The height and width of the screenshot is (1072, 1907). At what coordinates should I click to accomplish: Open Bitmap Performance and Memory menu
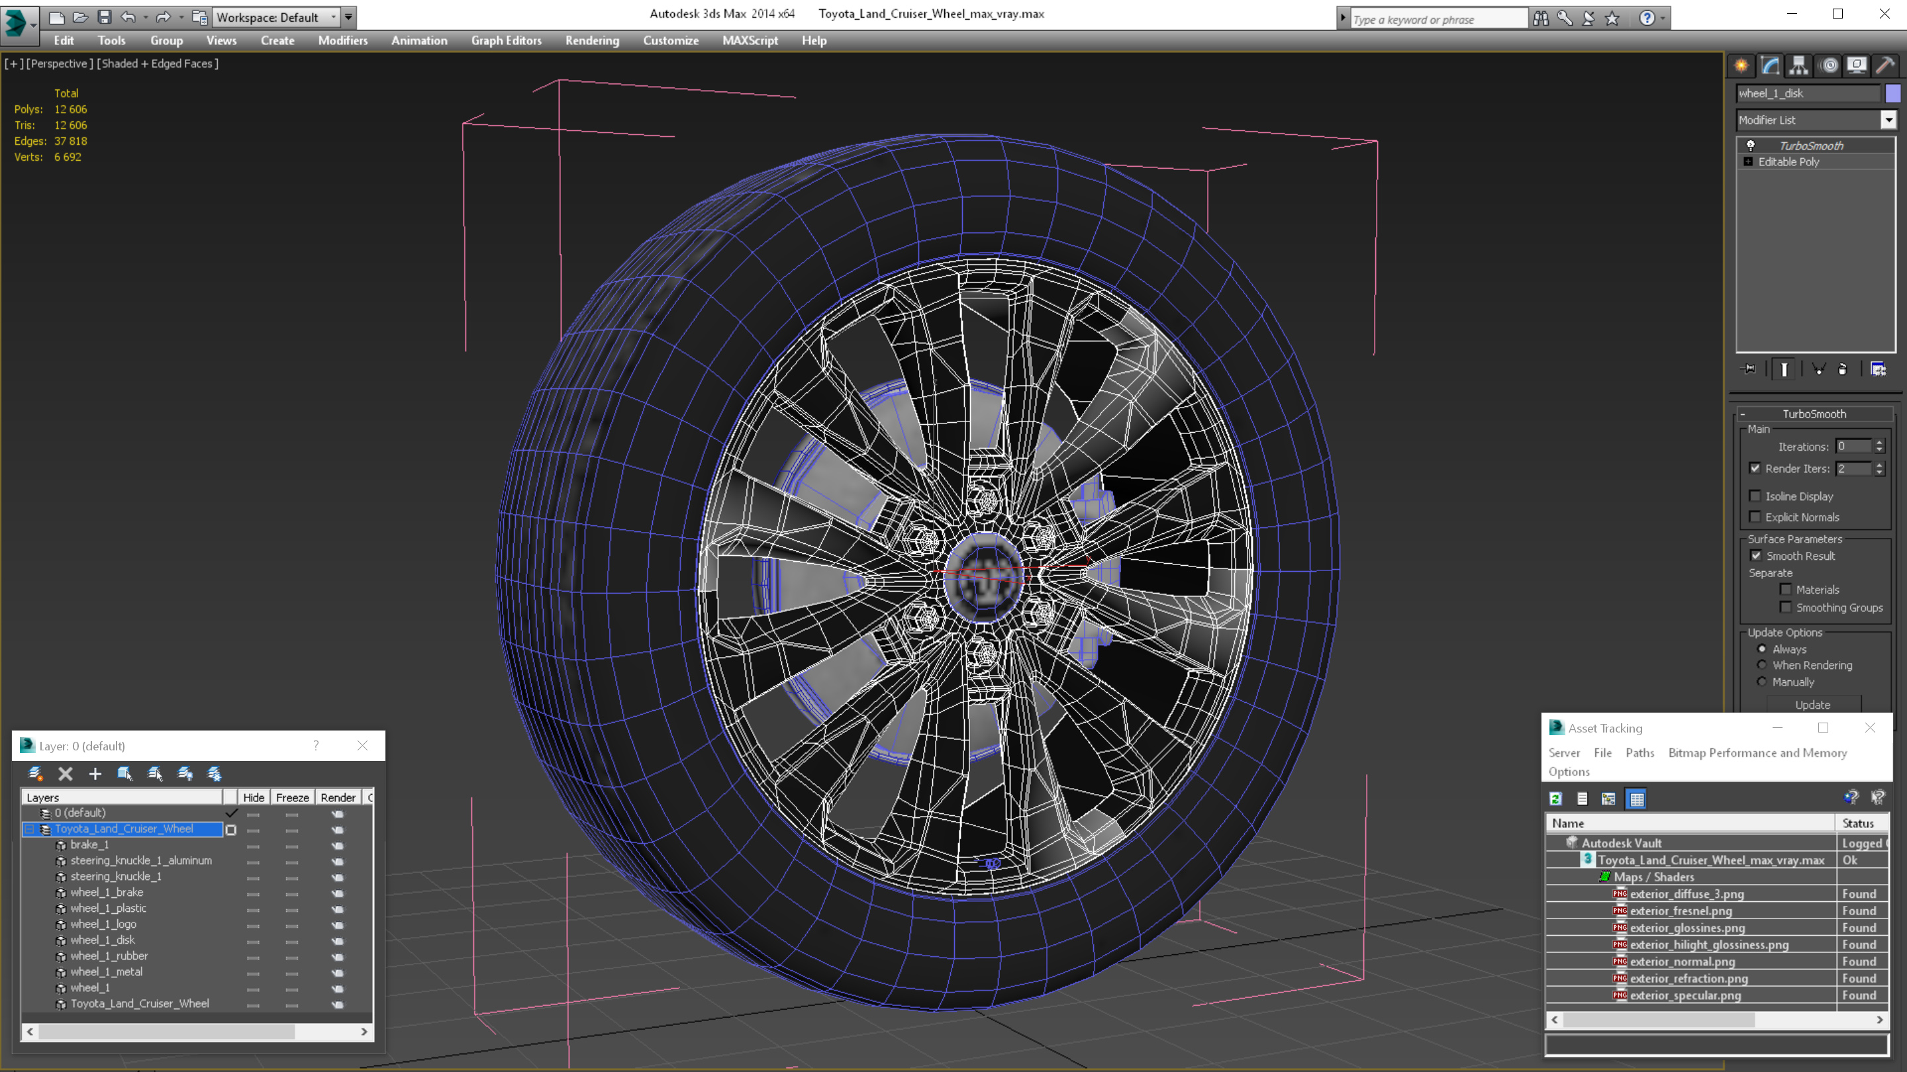1757,753
